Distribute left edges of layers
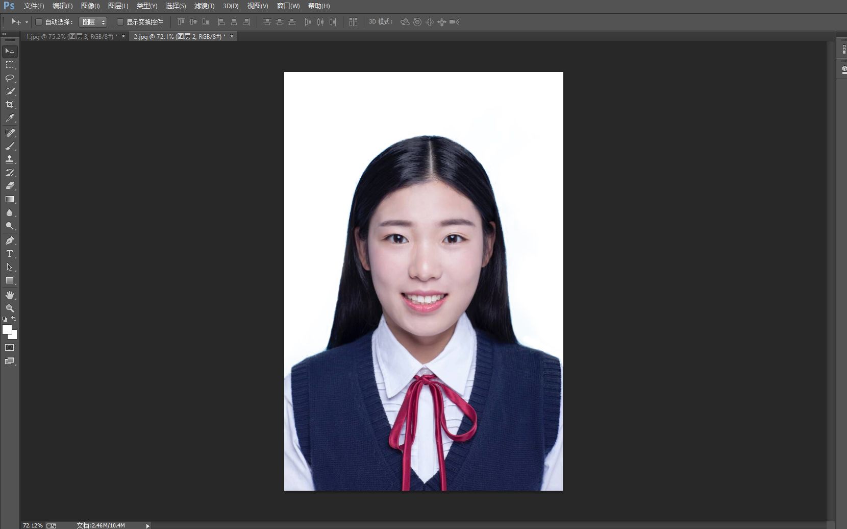The width and height of the screenshot is (847, 529). [308, 22]
